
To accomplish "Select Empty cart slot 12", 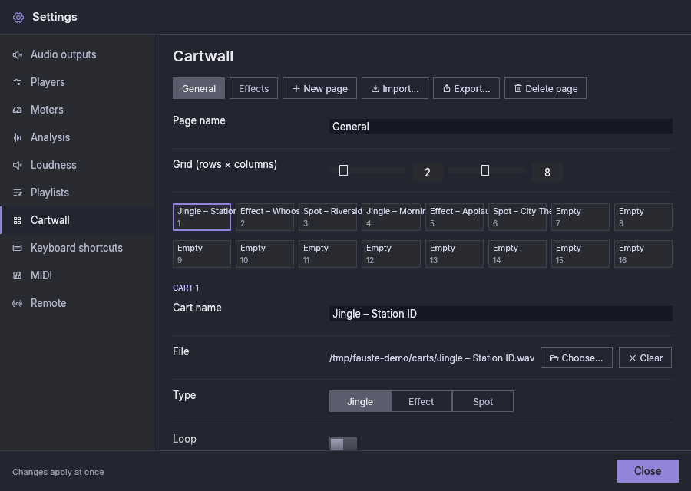I will tap(391, 254).
